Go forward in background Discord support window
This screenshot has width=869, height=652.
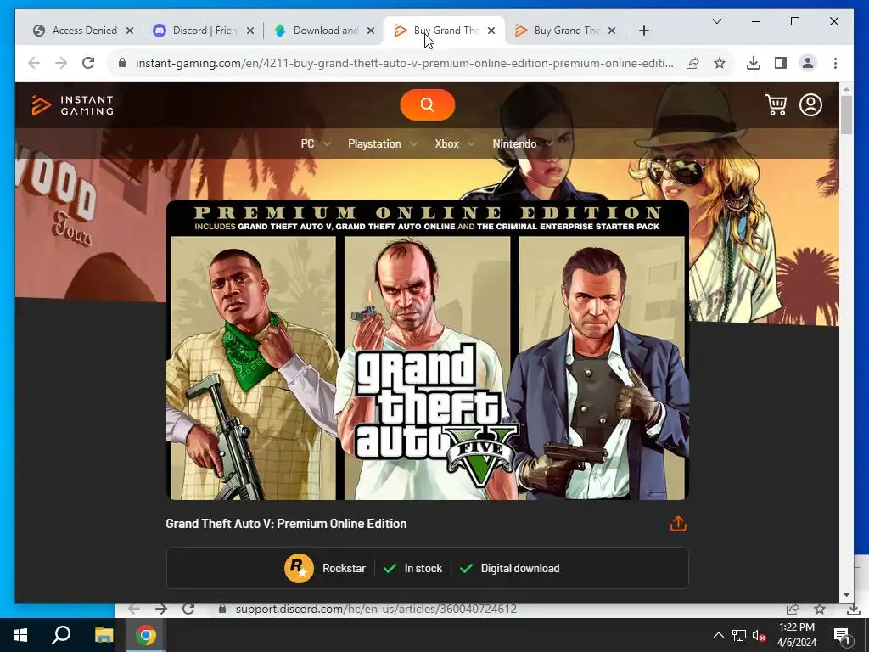[161, 609]
